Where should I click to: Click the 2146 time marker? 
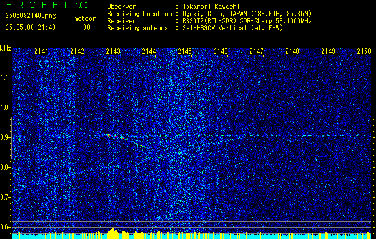pos(221,51)
